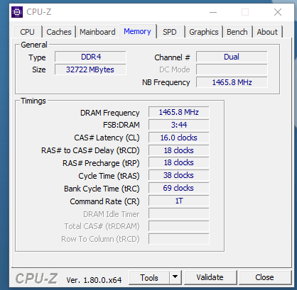
Task: Click the 'Channel #' label
Action: point(172,57)
